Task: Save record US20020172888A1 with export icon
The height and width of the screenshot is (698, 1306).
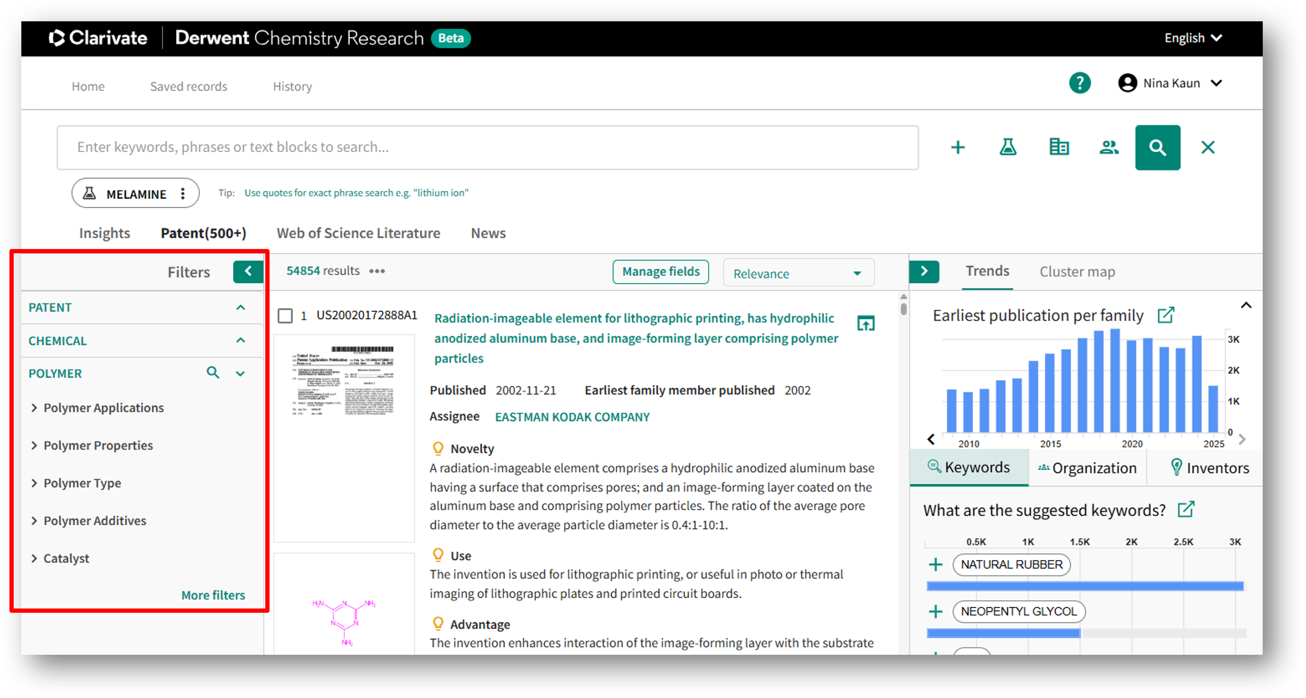Action: [865, 323]
